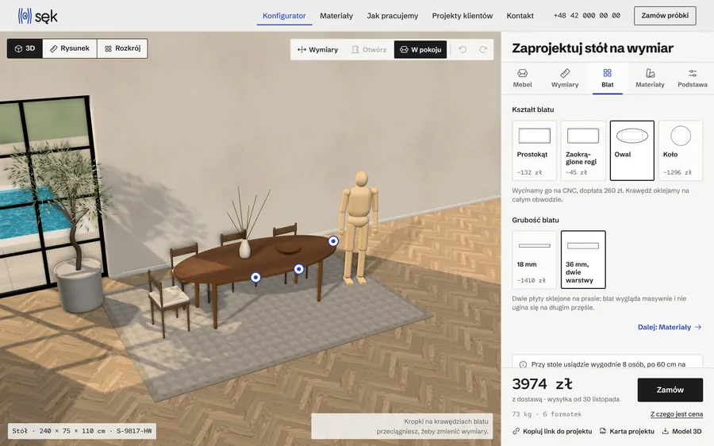
Task: Click the link icon beside Kopiuj link
Action: [516, 431]
